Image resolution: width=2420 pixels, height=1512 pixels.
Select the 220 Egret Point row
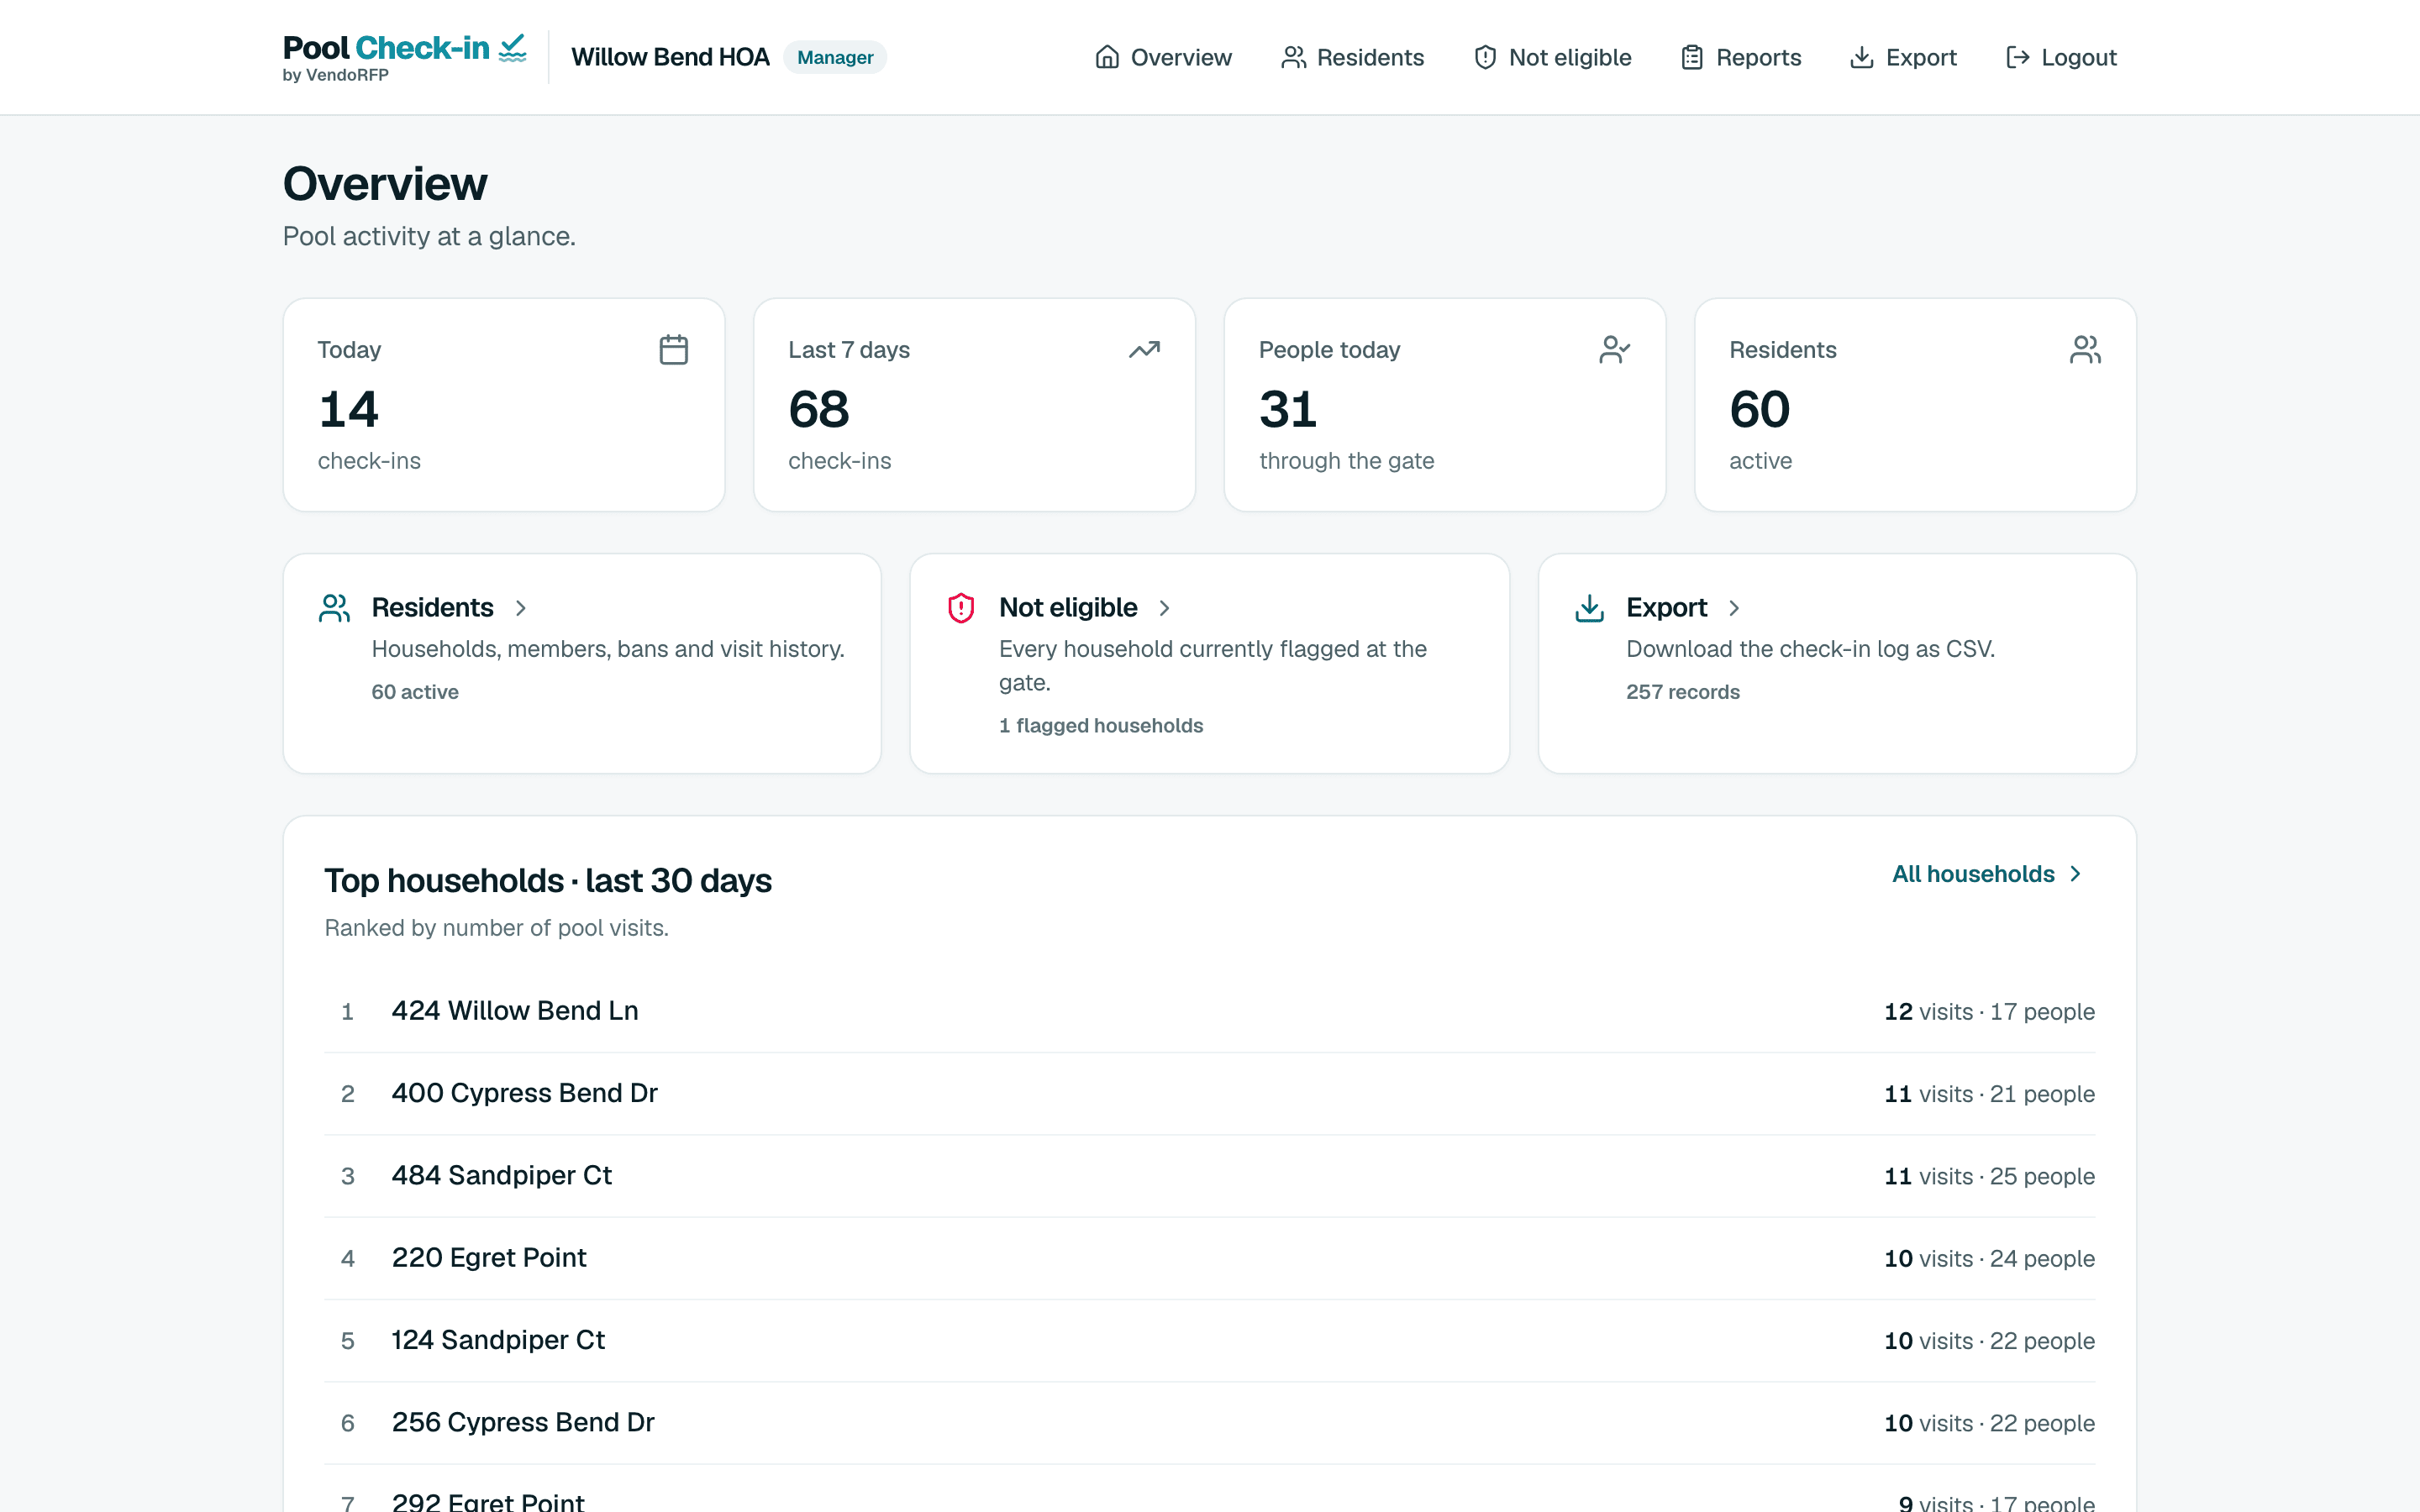[1210, 1258]
